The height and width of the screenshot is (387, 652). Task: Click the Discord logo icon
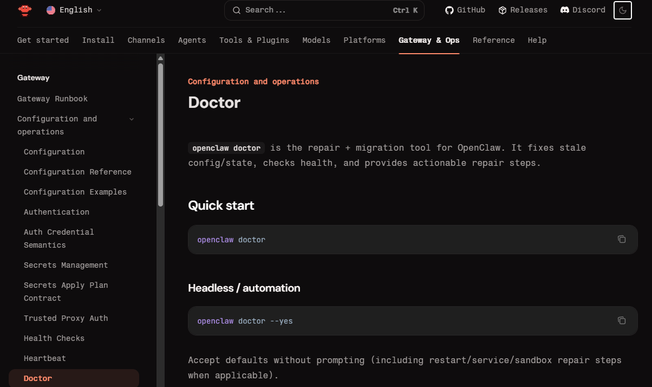[x=565, y=10]
